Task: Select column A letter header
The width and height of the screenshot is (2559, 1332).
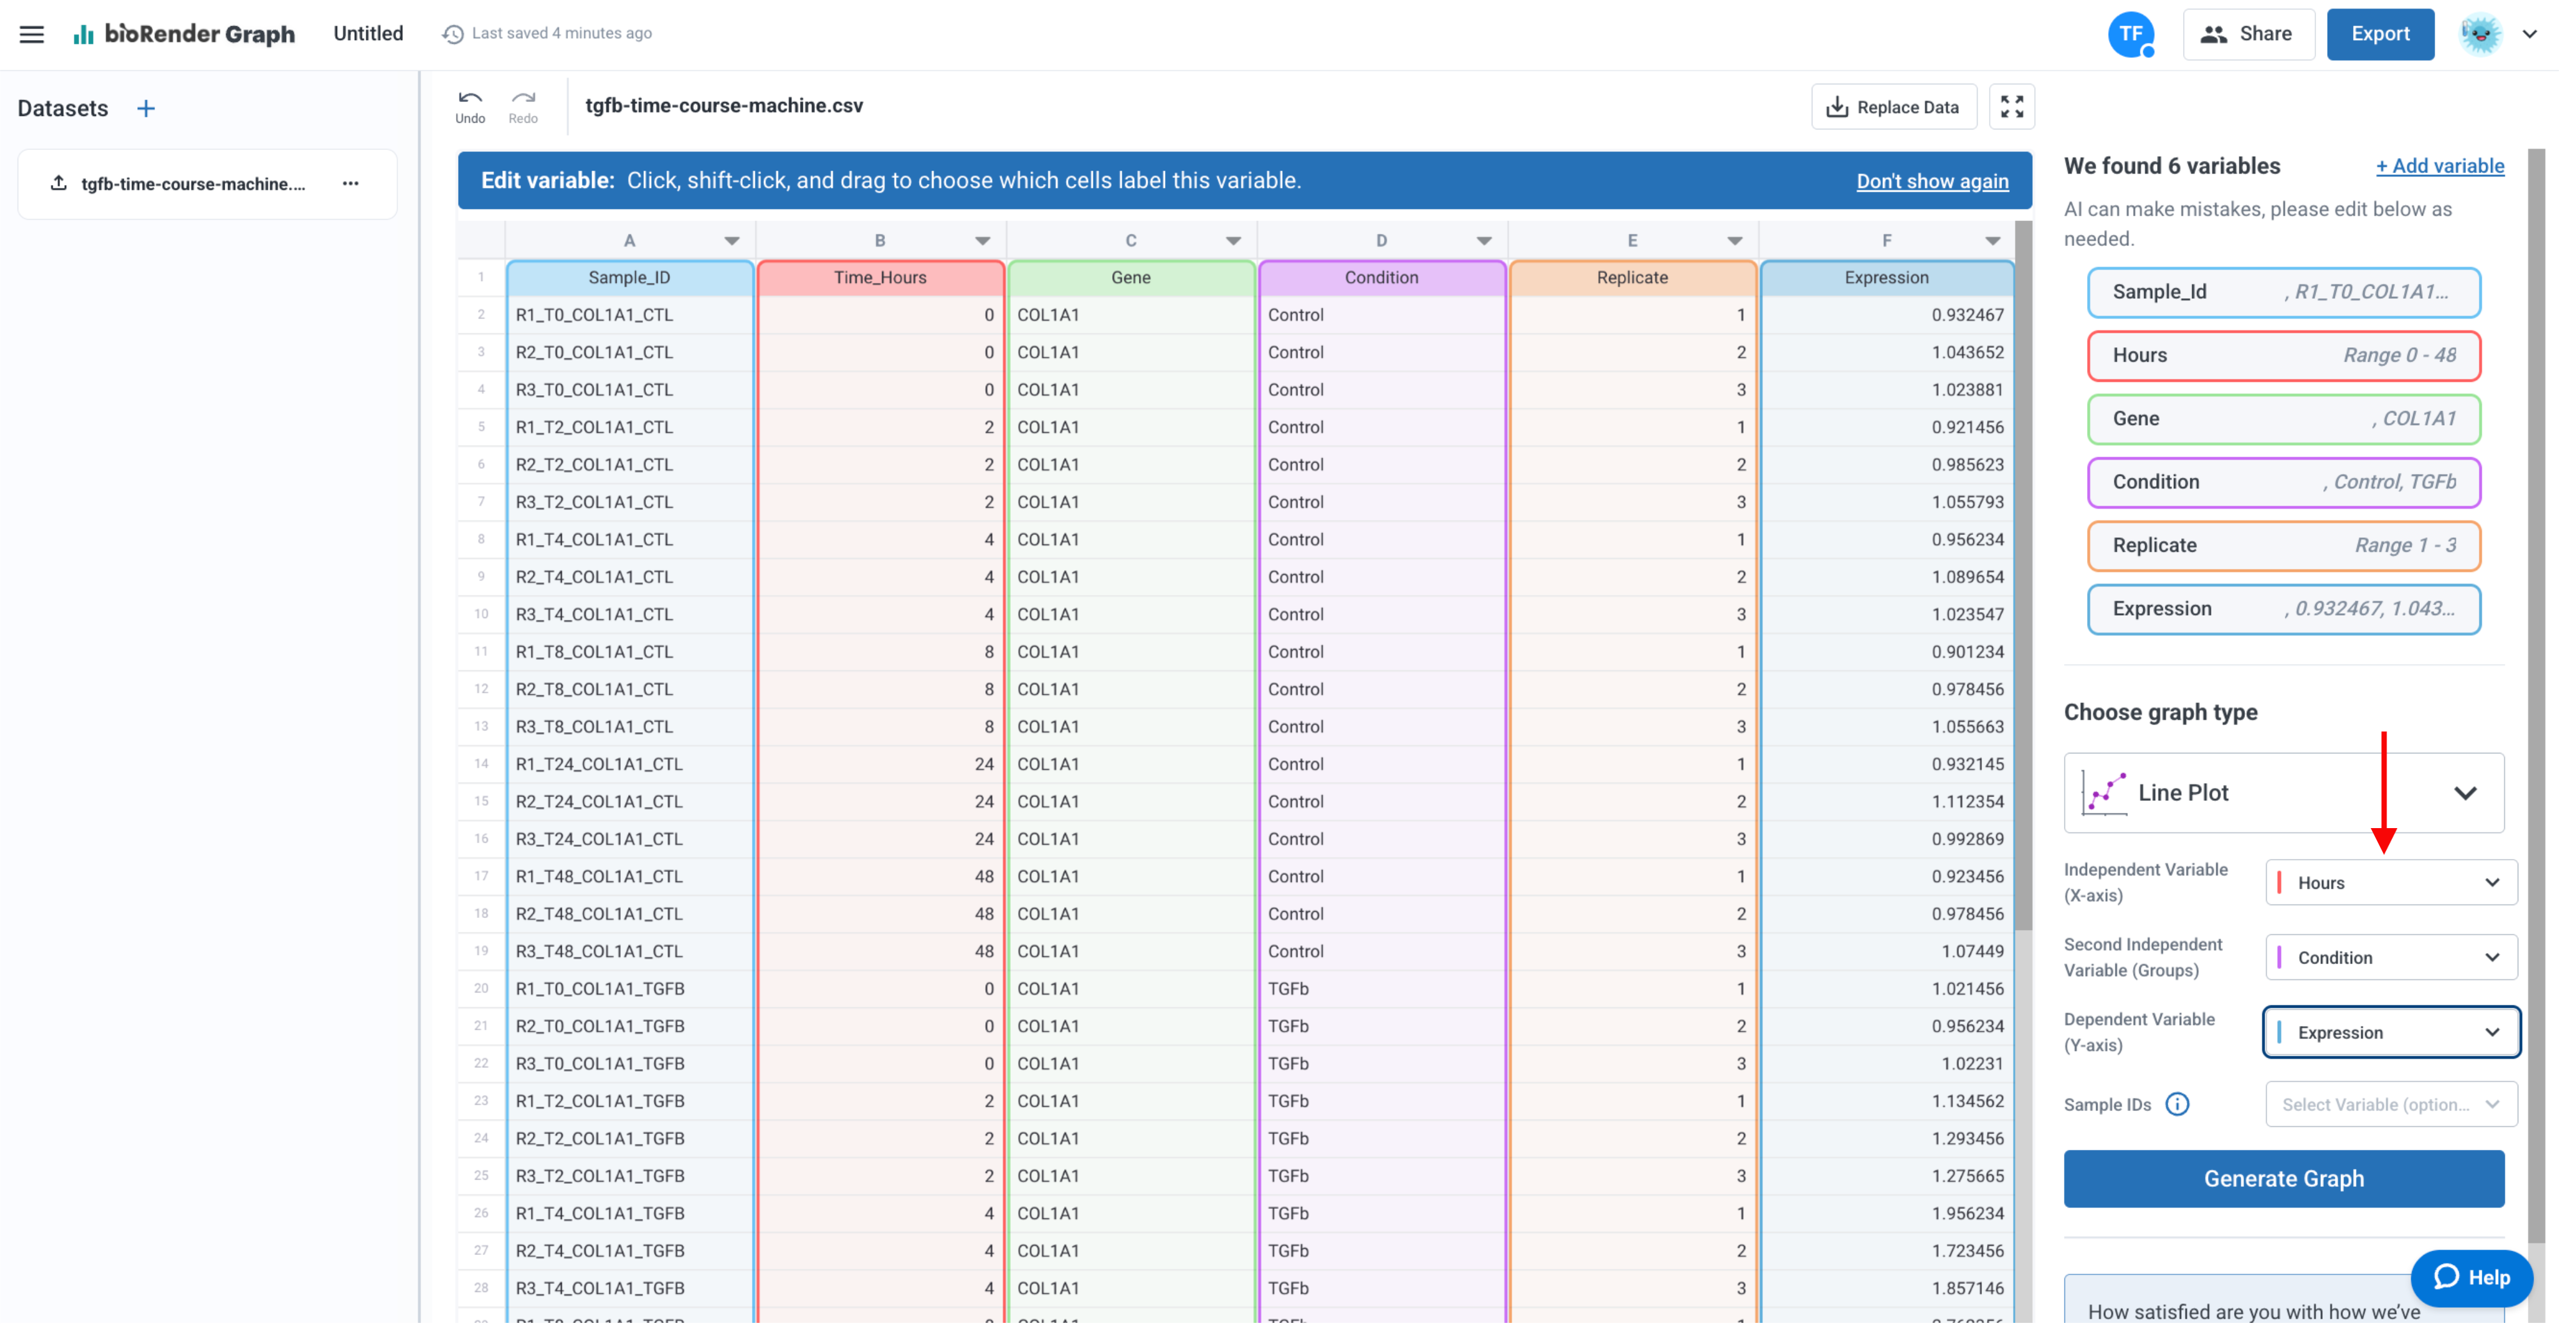Action: pos(629,240)
